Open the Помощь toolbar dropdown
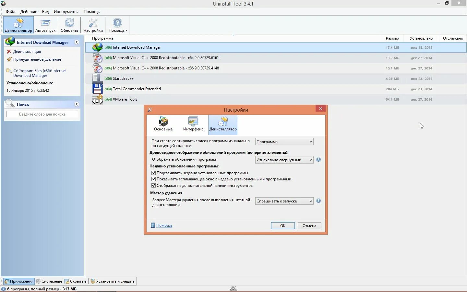Viewport: 467px width, 292px height. tap(117, 25)
